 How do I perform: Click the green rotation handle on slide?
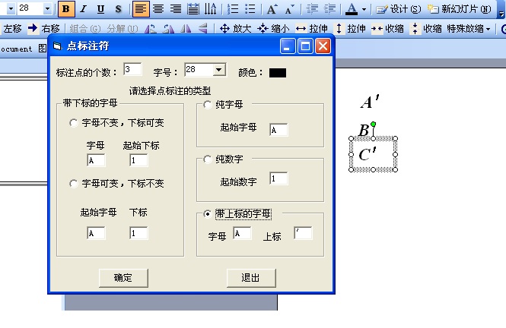pyautogui.click(x=373, y=125)
